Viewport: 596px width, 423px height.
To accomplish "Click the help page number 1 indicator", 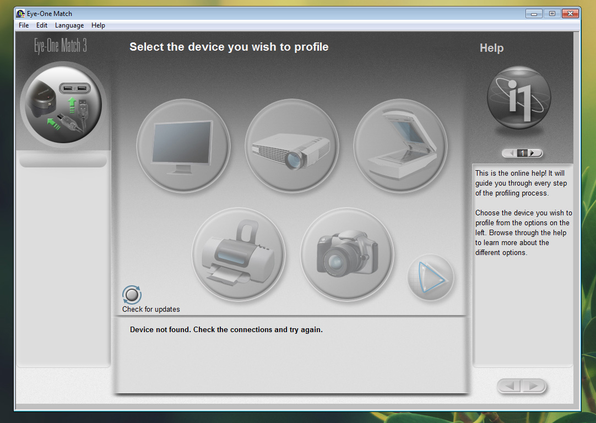I will point(522,153).
